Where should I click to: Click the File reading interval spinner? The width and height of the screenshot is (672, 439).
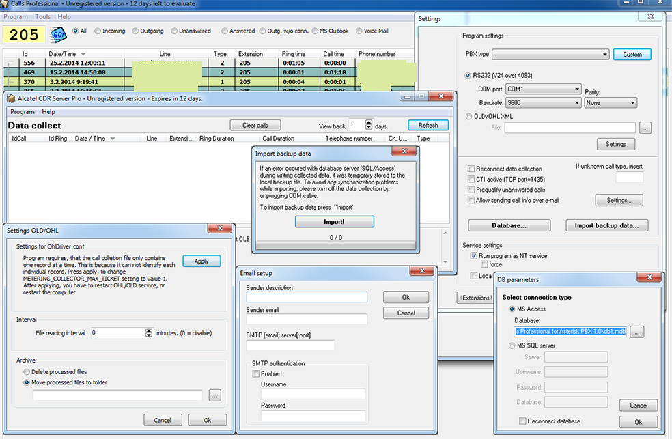click(x=149, y=332)
